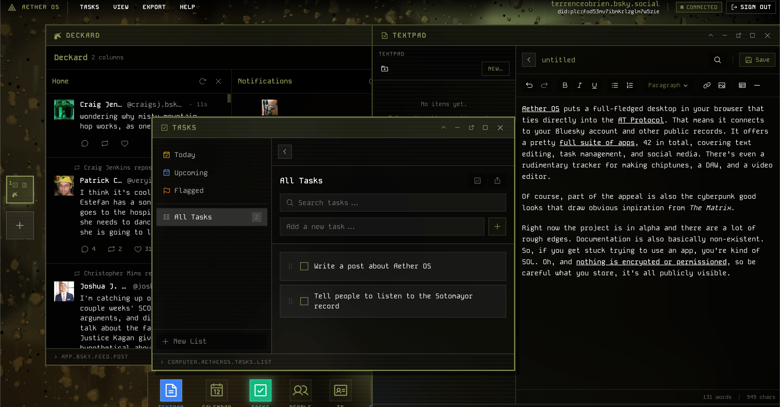Insert a table in Textpad
The width and height of the screenshot is (780, 407).
click(742, 85)
